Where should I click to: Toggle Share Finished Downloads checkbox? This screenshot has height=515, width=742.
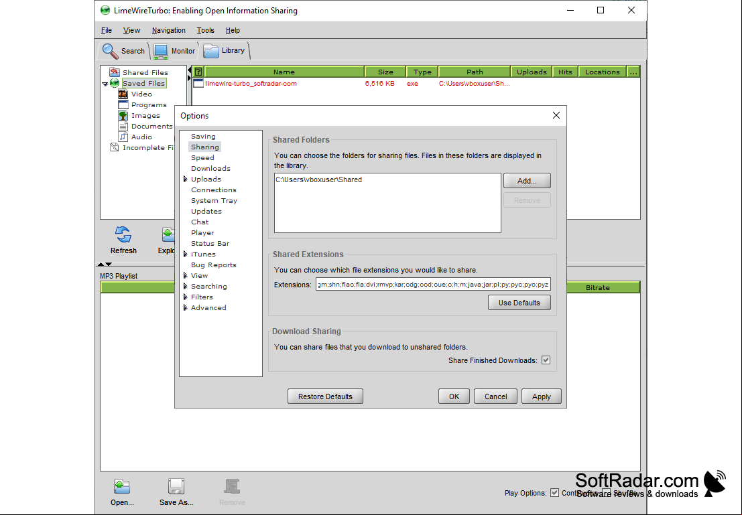[x=546, y=360]
